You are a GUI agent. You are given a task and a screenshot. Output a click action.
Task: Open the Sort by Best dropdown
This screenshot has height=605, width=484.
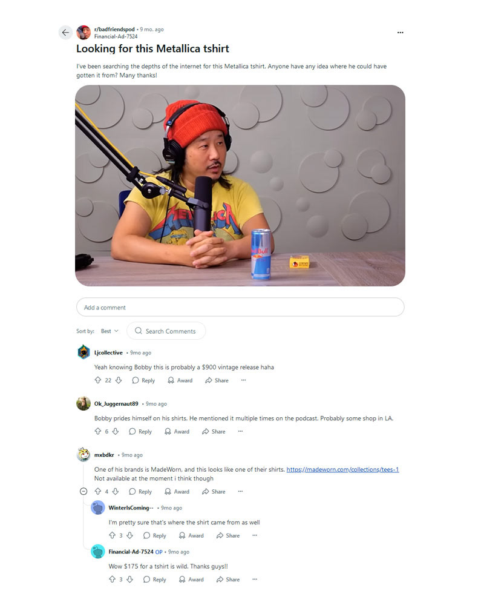tap(110, 331)
